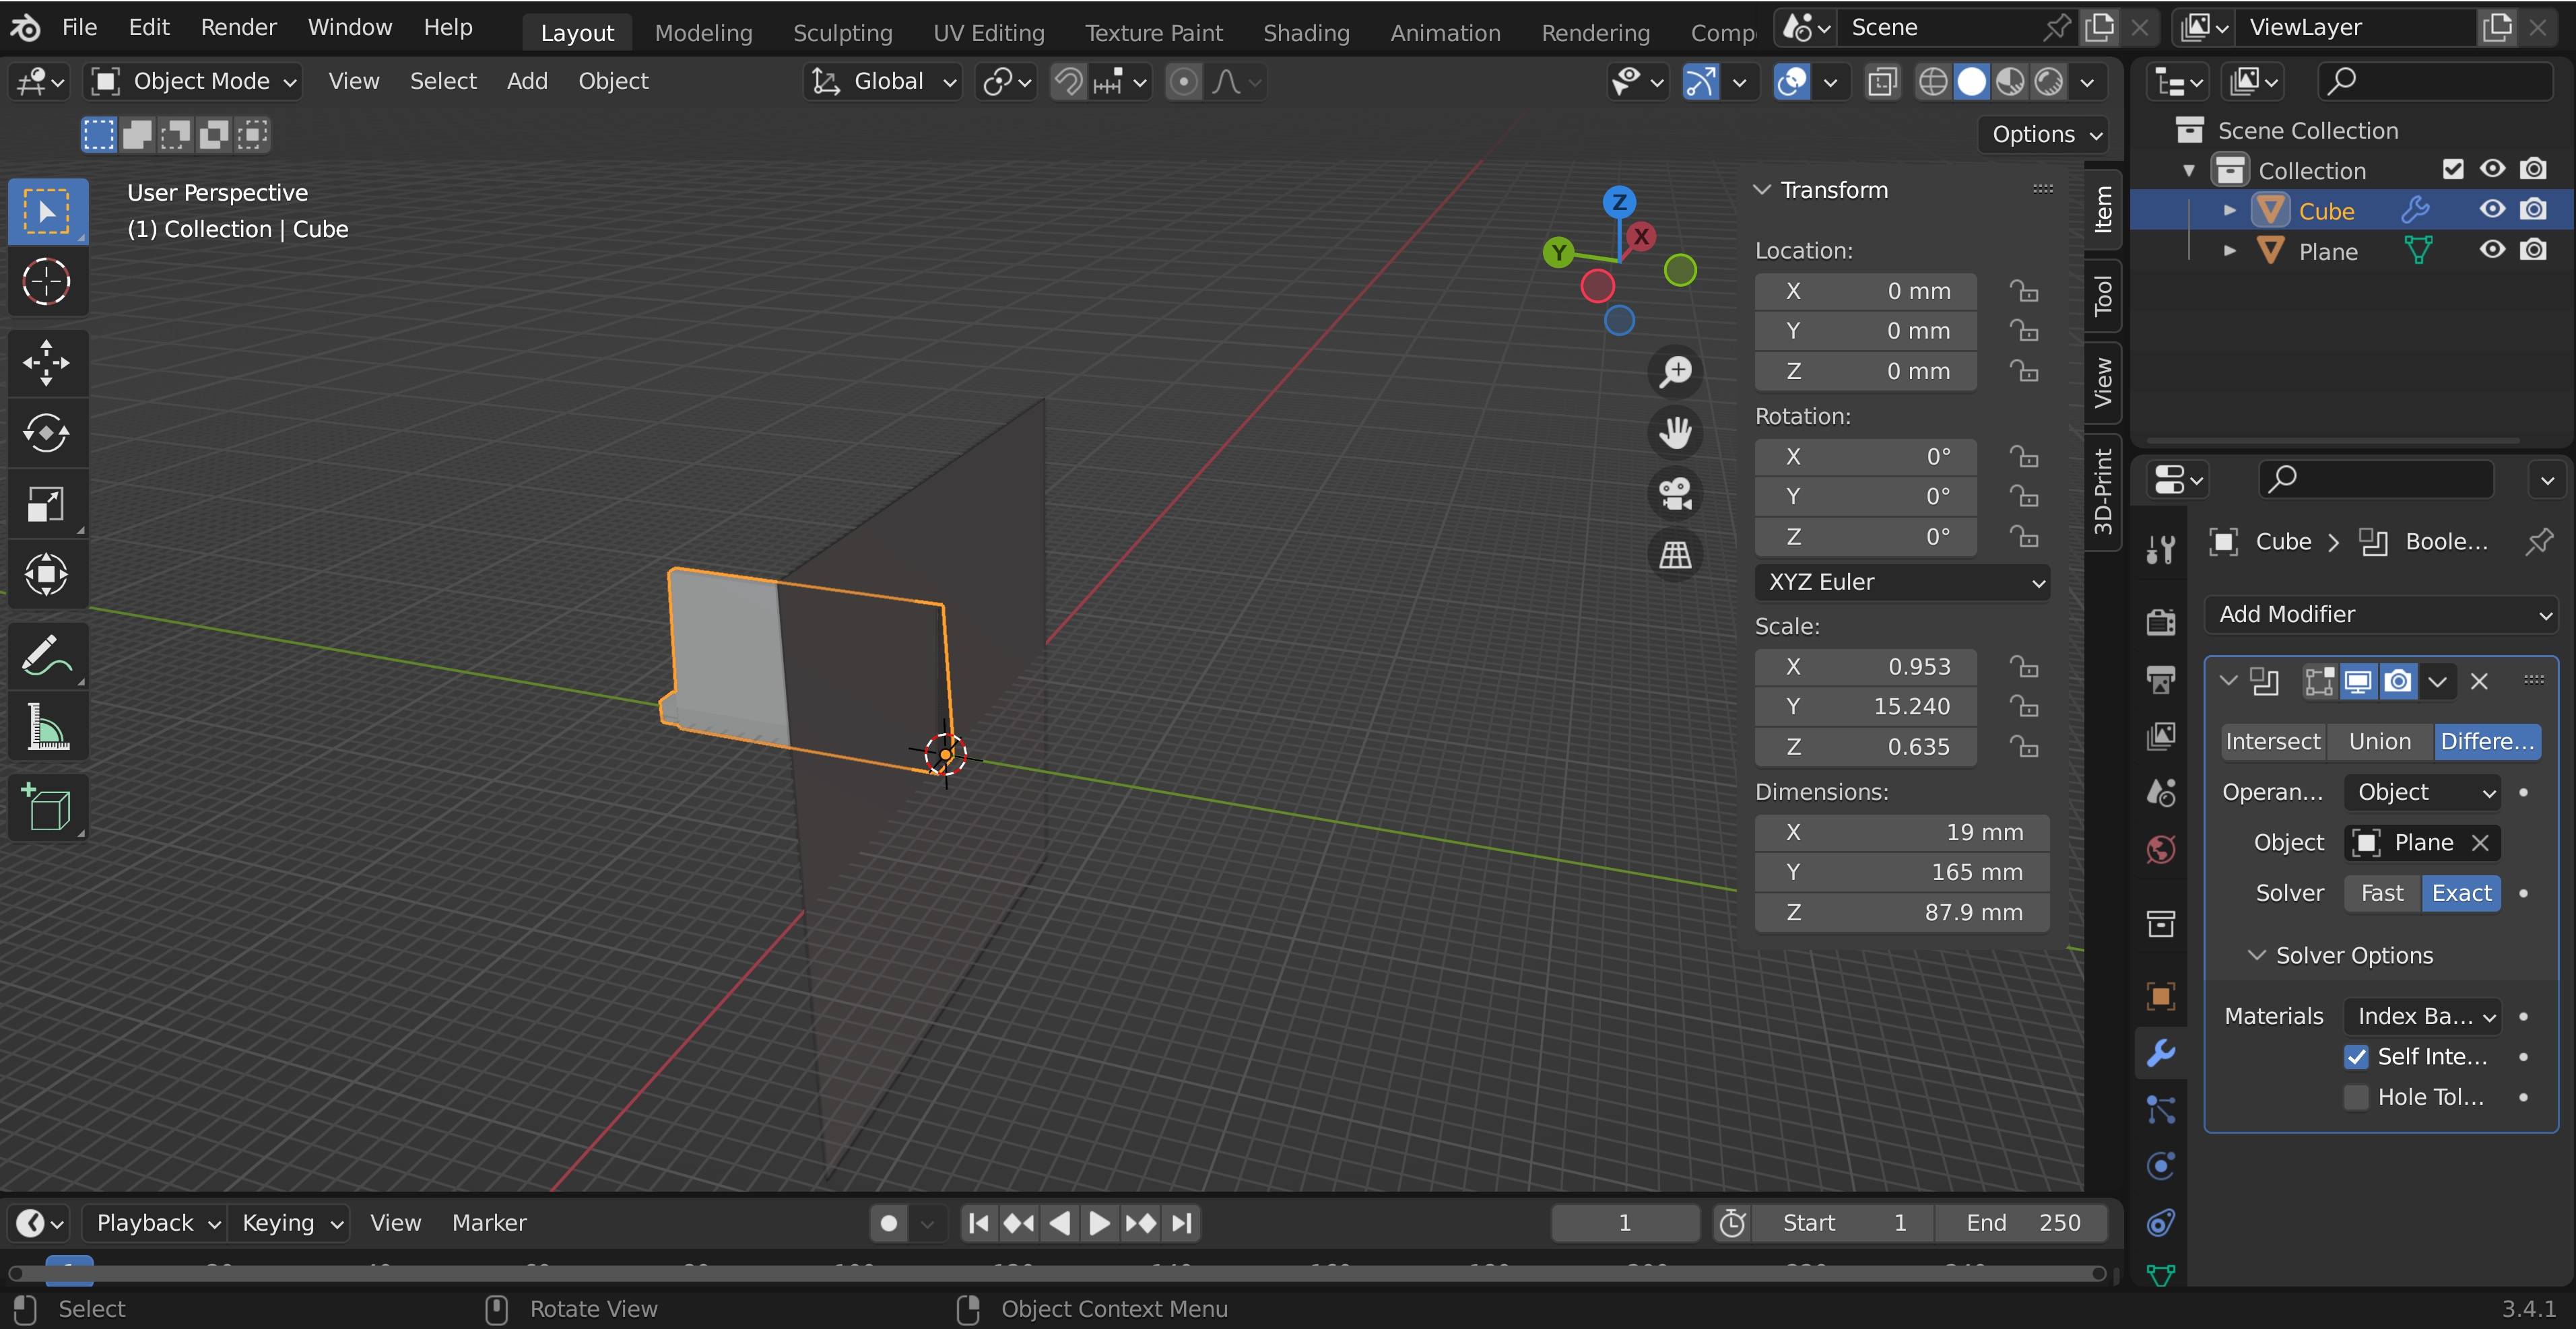Open the Tool sidebar tab
2576x1329 pixels.
tap(2103, 296)
